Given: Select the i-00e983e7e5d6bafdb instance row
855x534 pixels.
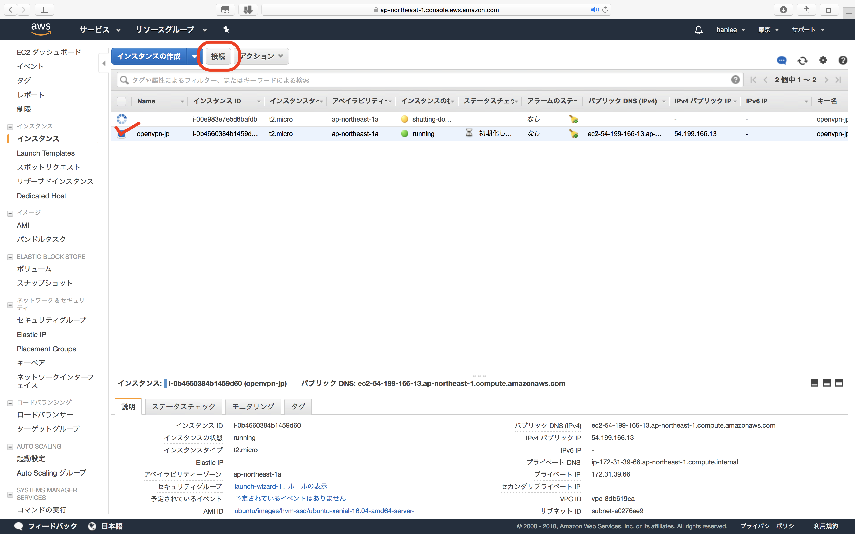Looking at the screenshot, I should (479, 119).
